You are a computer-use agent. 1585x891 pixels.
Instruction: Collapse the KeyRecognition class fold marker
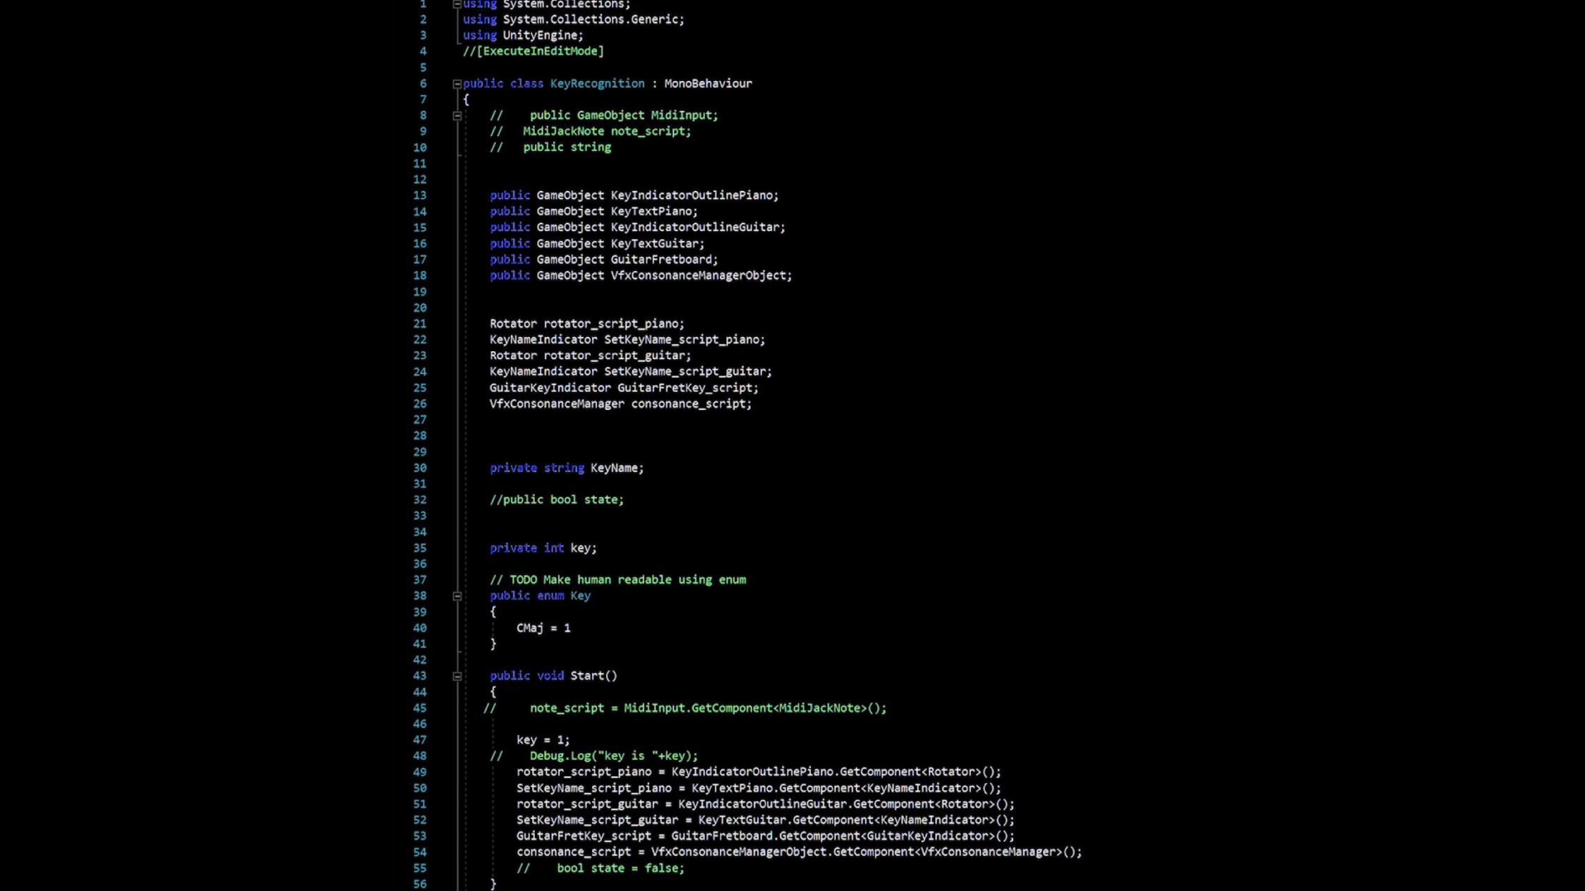(457, 84)
